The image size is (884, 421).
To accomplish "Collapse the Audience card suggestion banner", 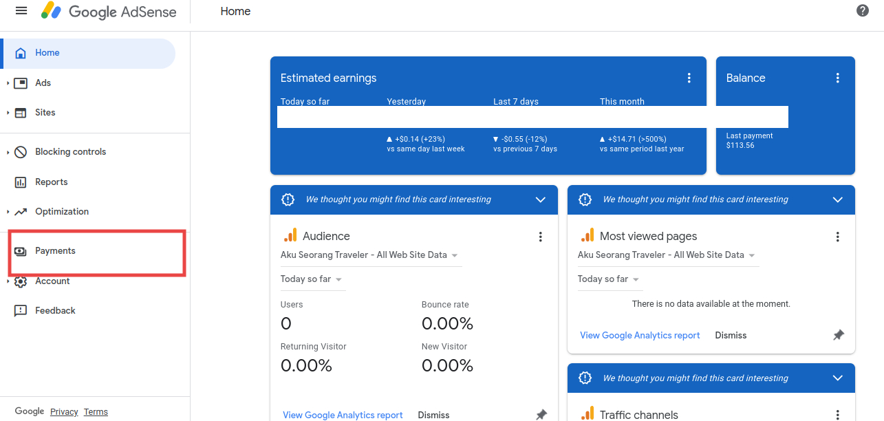I will coord(540,199).
